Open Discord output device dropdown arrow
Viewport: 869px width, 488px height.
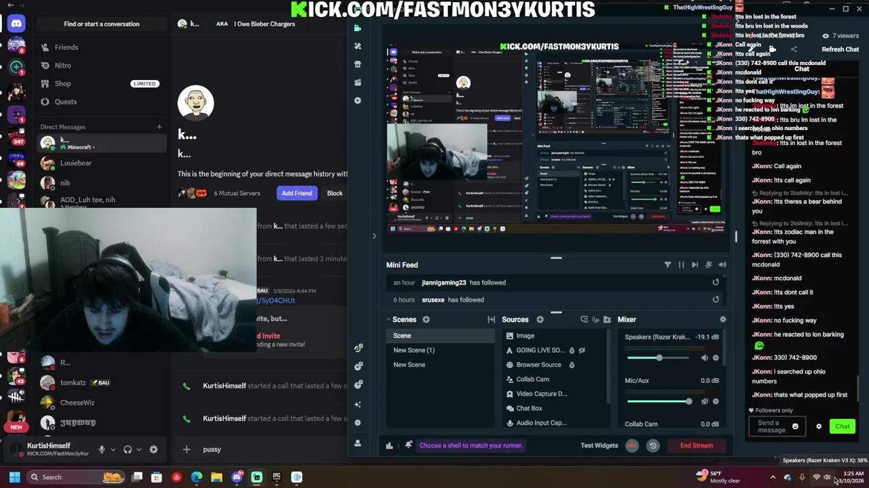(138, 449)
